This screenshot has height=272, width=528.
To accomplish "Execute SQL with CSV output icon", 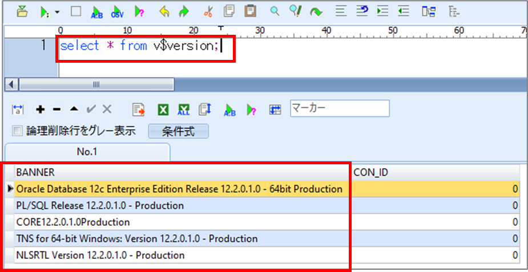I will point(118,12).
